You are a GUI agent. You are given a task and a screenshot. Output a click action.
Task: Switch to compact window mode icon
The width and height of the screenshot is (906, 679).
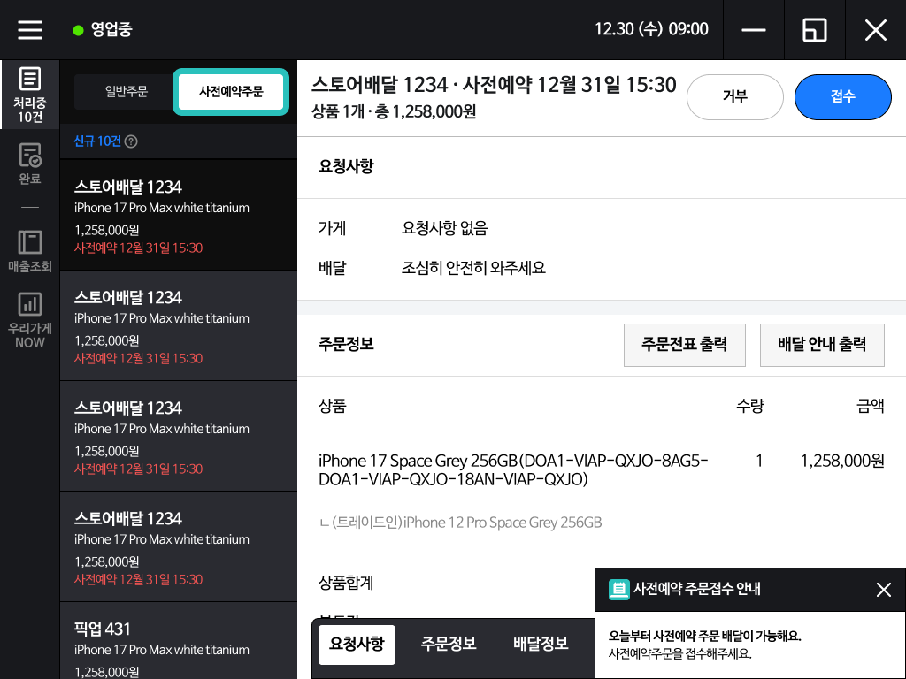coord(815,30)
